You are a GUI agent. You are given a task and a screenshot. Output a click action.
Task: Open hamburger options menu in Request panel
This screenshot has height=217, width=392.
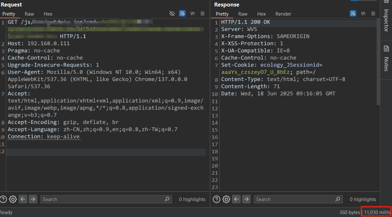[x=203, y=13]
